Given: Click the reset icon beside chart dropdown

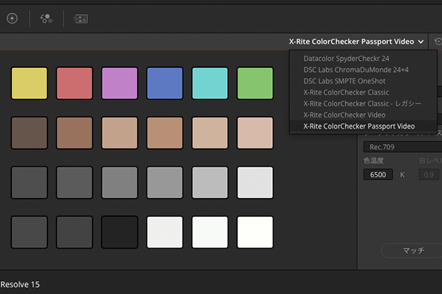Looking at the screenshot, I should pyautogui.click(x=438, y=42).
